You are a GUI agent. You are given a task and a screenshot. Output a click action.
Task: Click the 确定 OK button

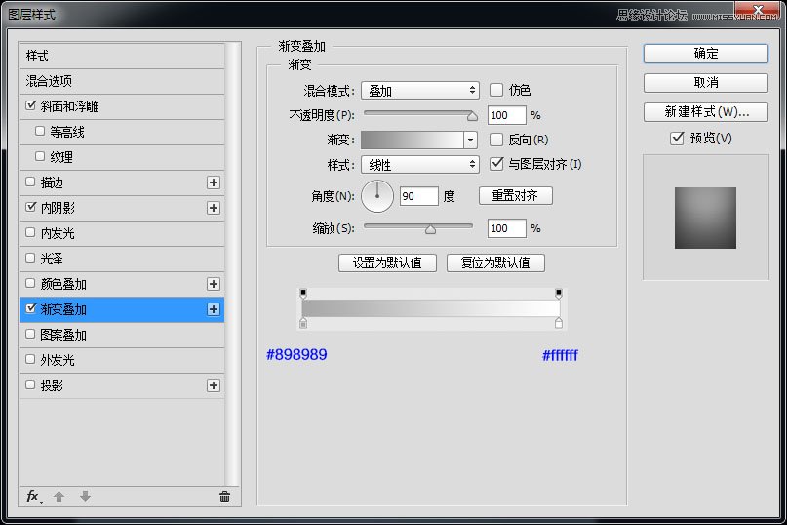[706, 54]
